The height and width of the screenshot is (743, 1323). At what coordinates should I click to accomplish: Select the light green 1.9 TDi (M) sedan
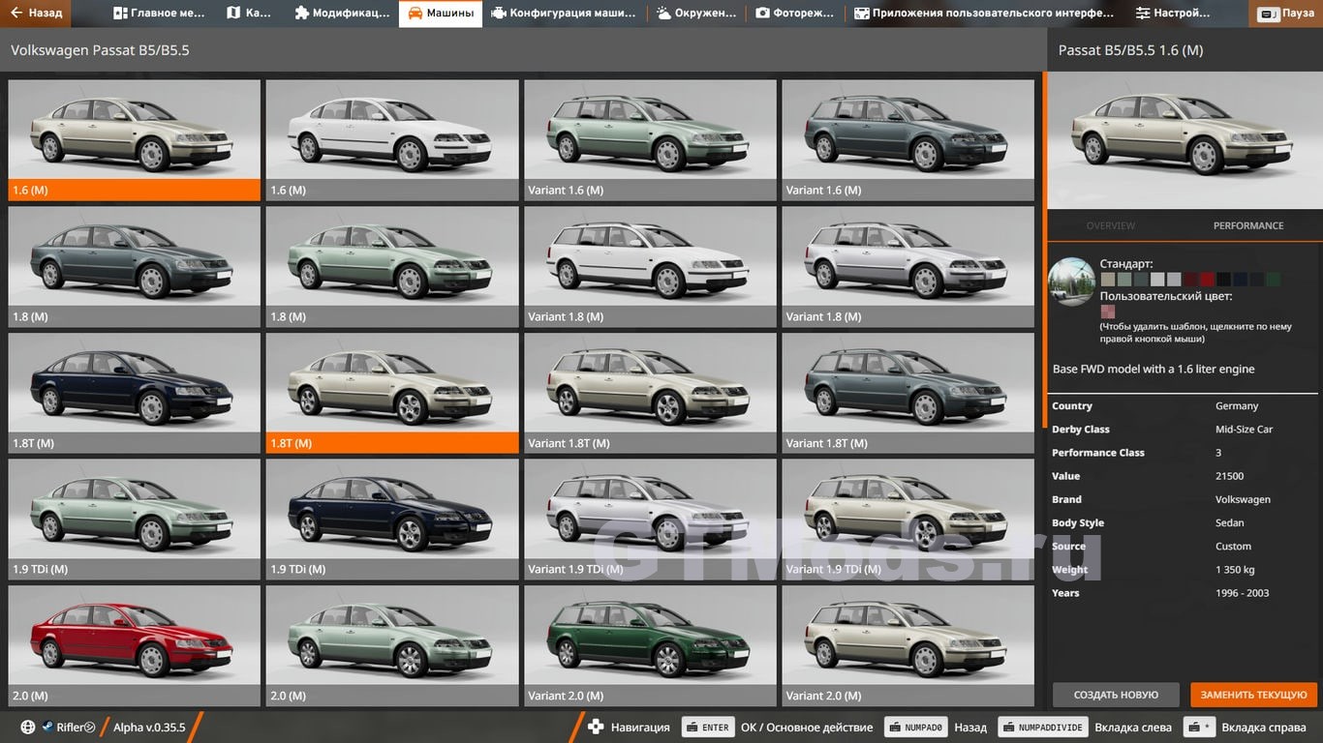(135, 520)
